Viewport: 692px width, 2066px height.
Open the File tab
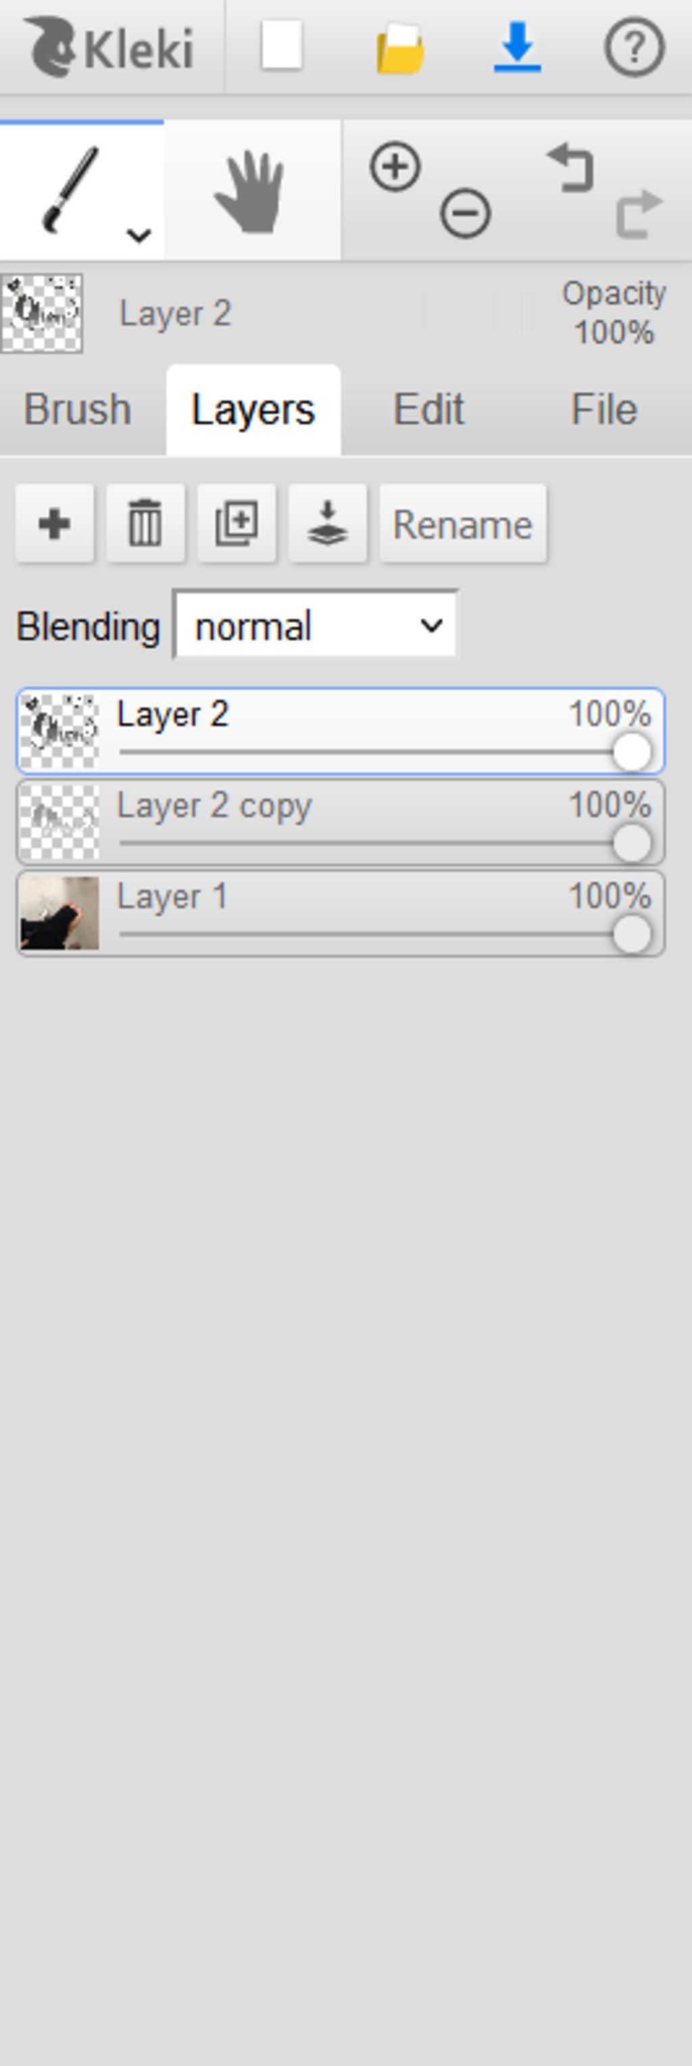click(603, 410)
